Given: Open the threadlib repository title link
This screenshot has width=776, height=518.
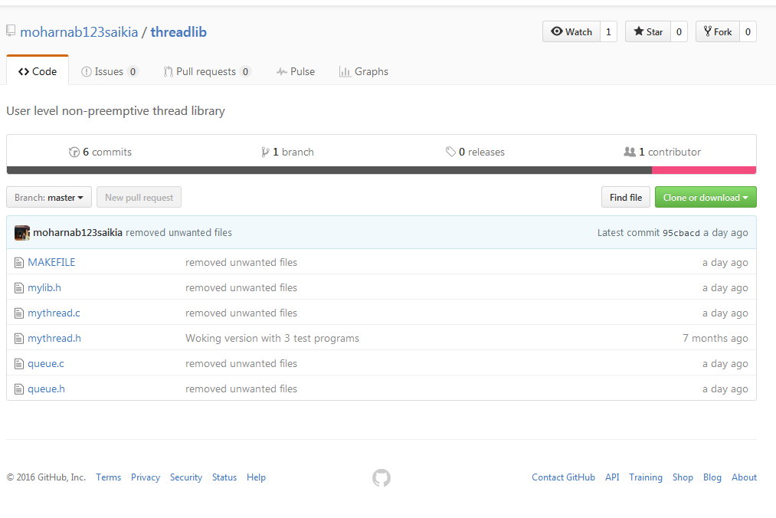Looking at the screenshot, I should click(x=178, y=32).
